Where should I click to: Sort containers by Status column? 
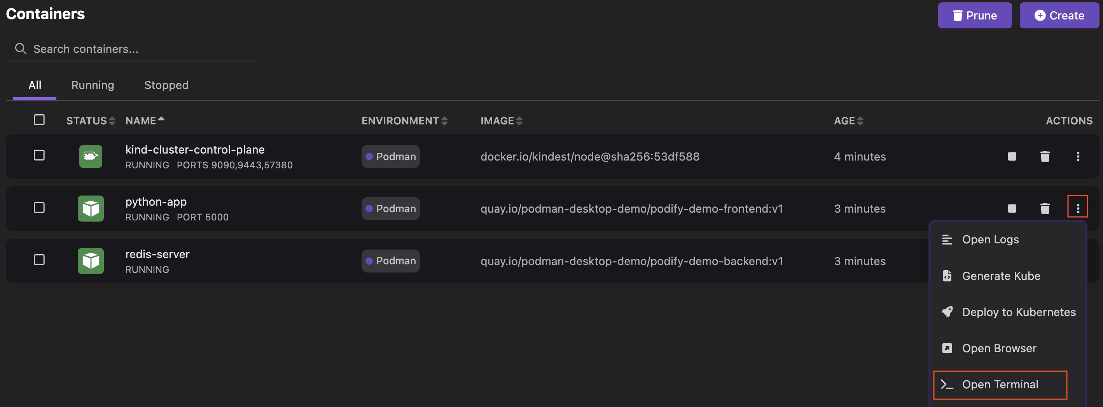(x=90, y=121)
